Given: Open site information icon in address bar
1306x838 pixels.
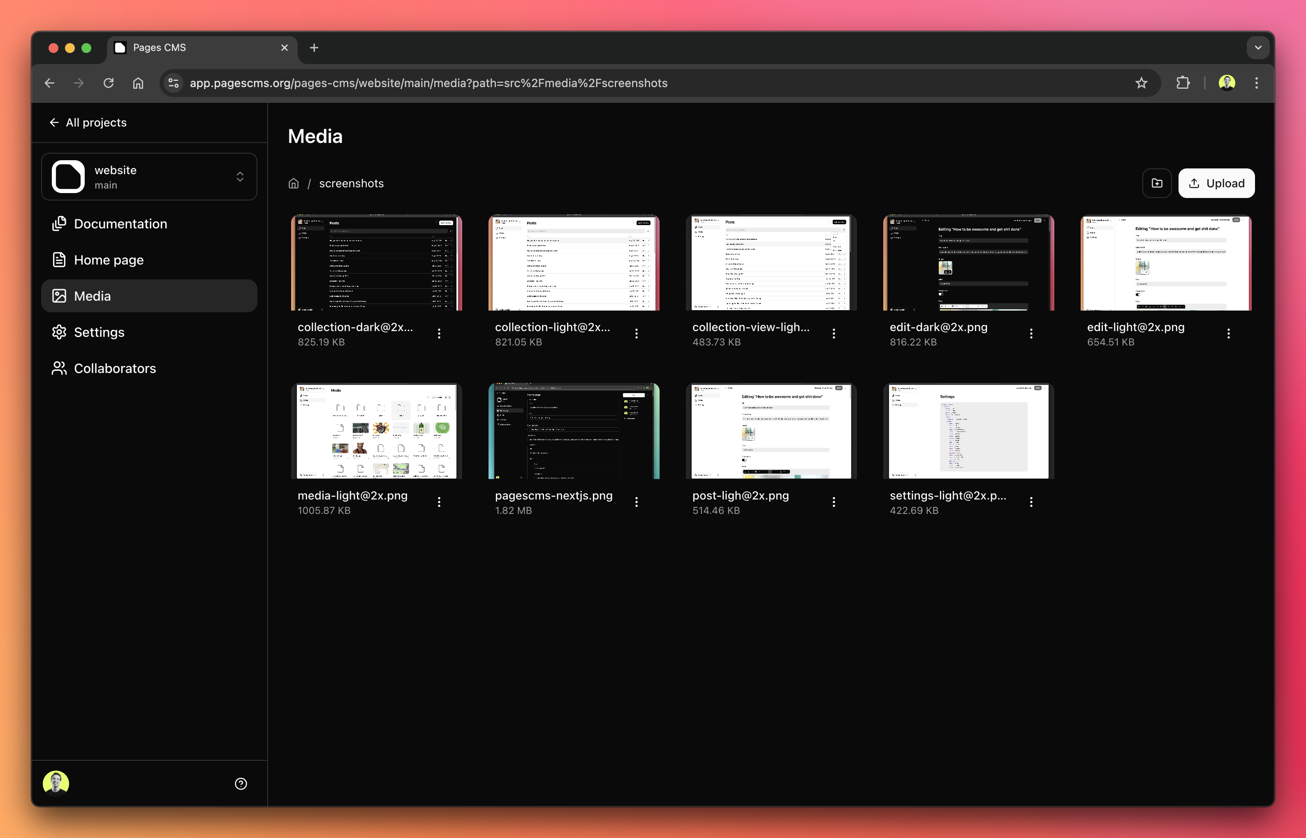Looking at the screenshot, I should (x=174, y=83).
